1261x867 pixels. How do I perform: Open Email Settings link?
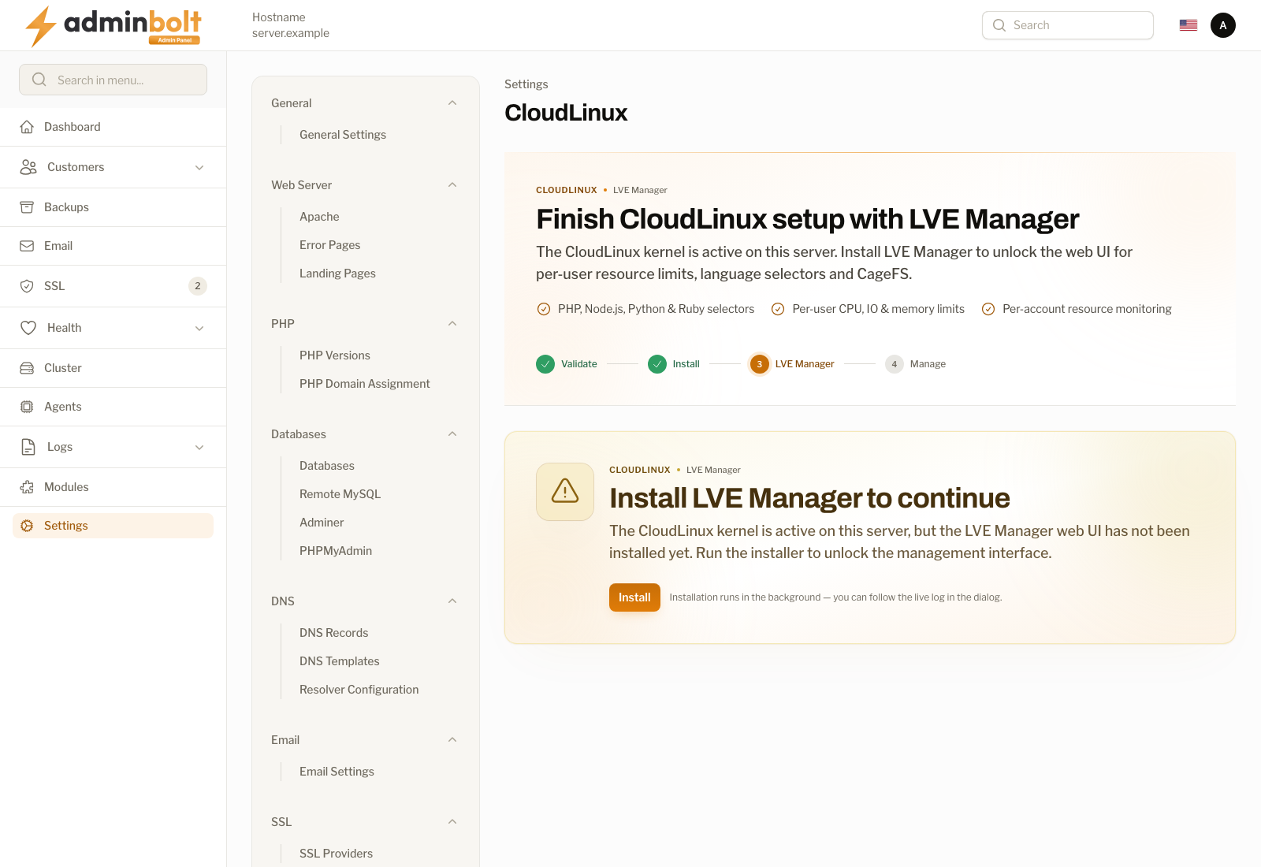point(337,772)
